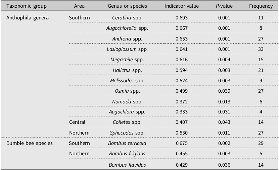Select the Area column header
279x170 pixels.
point(79,6)
